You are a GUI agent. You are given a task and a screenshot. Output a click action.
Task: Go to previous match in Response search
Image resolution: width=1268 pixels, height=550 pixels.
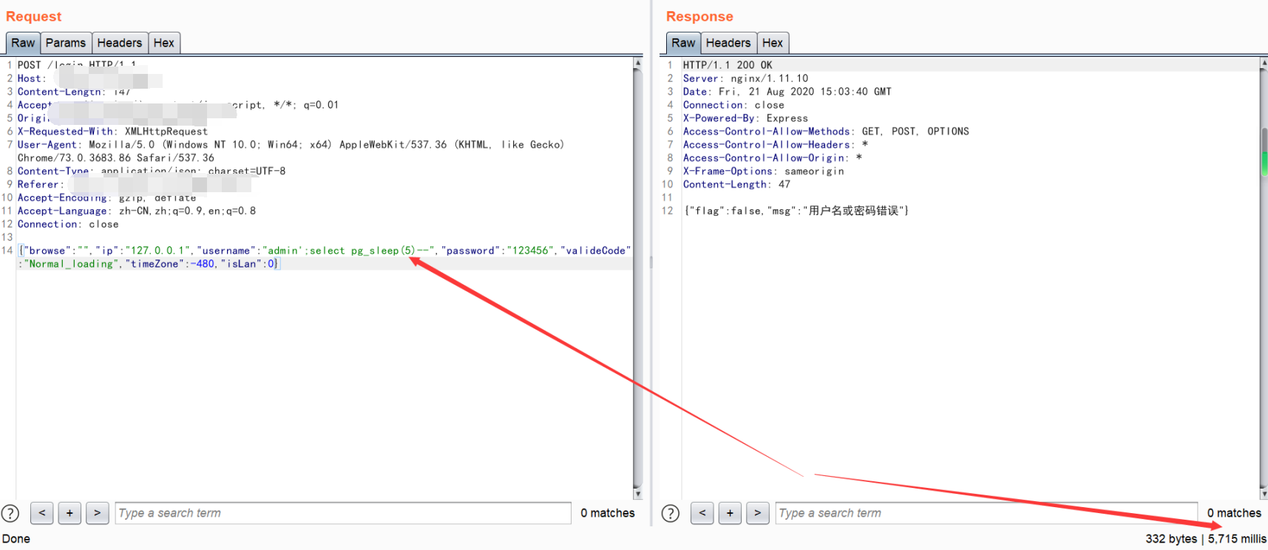[702, 513]
